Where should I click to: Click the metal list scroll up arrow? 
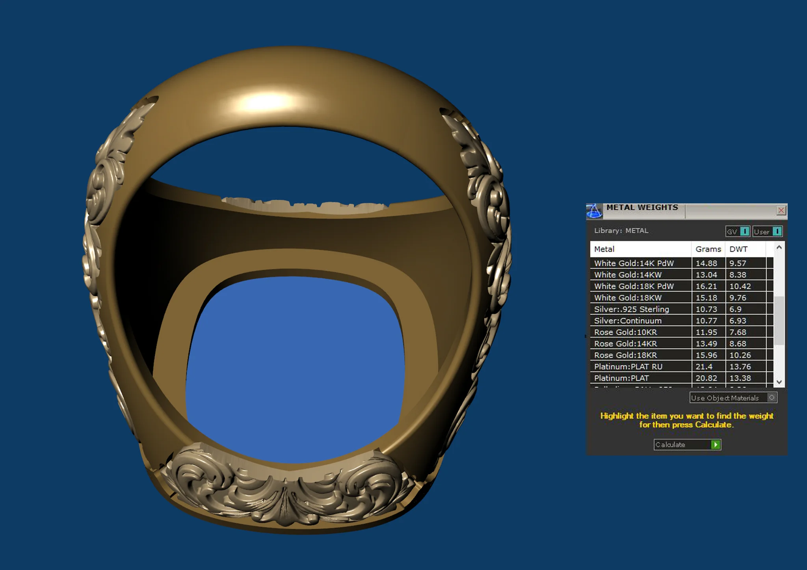coord(779,247)
